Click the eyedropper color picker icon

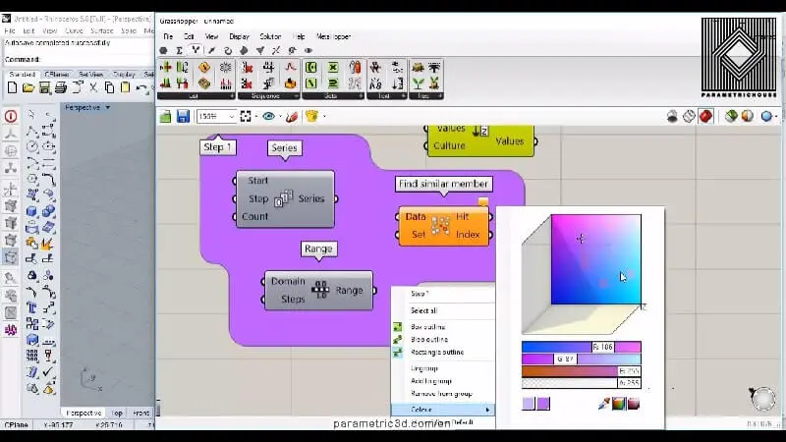pyautogui.click(x=603, y=403)
